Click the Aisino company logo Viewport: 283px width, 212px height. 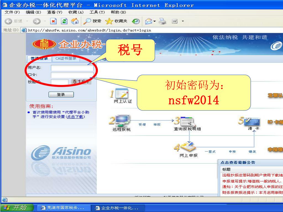coord(61,152)
